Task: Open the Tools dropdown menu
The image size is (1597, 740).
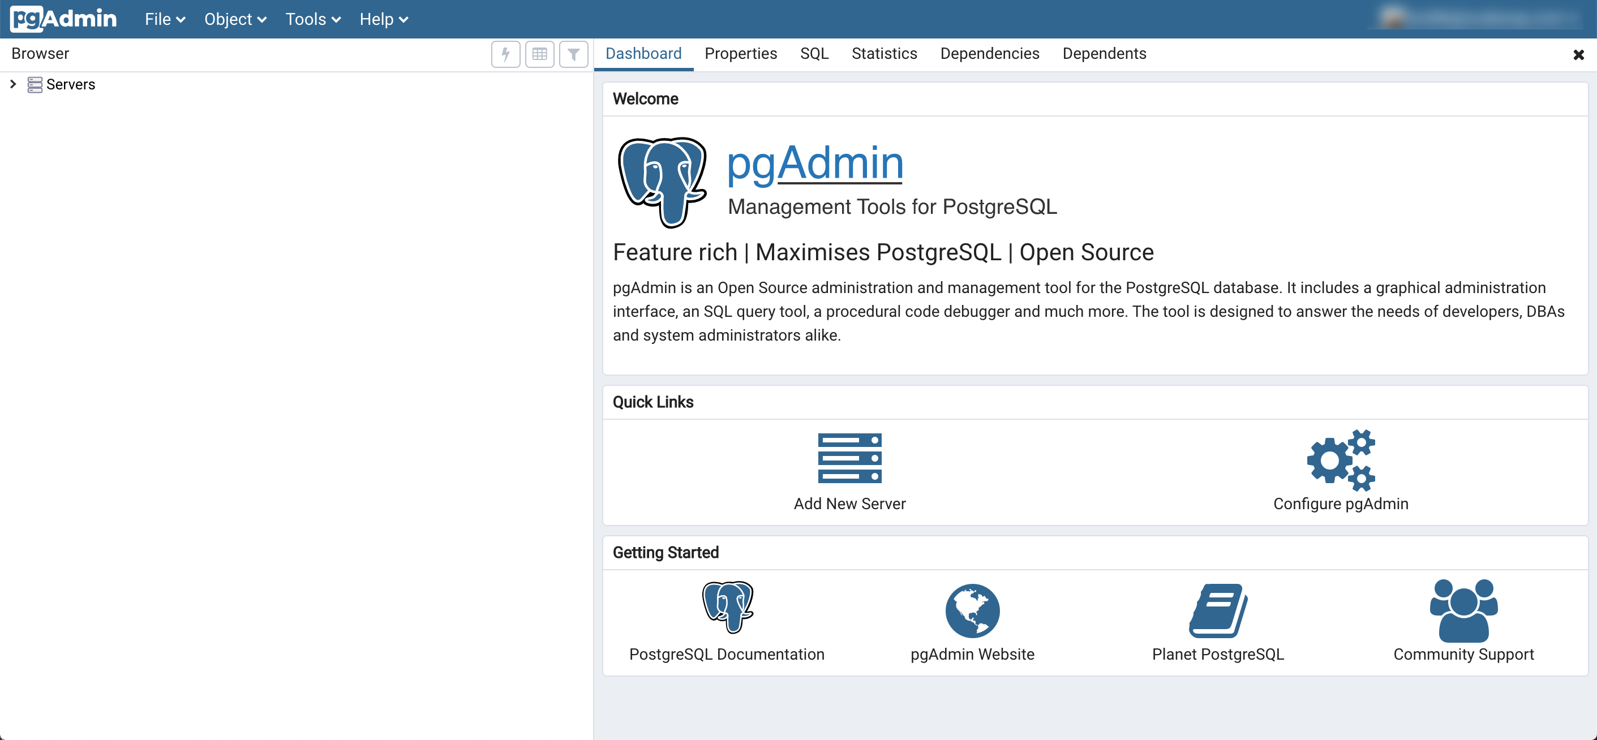Action: point(312,19)
